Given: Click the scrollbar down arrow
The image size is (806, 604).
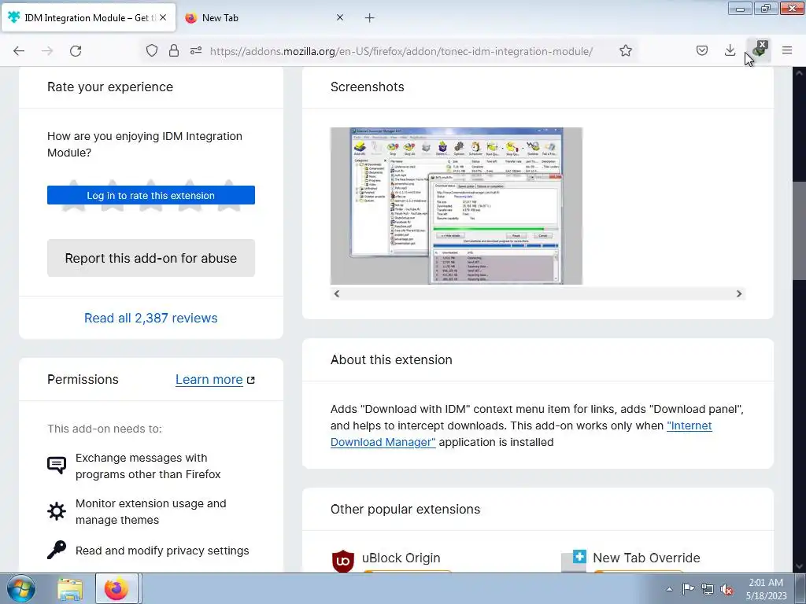Looking at the screenshot, I should click(799, 566).
